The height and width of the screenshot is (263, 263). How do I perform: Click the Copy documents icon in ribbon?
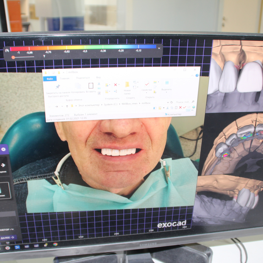[78, 86]
